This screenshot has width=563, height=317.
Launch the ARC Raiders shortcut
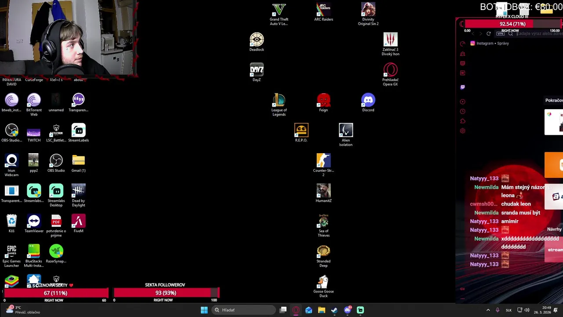(x=323, y=12)
